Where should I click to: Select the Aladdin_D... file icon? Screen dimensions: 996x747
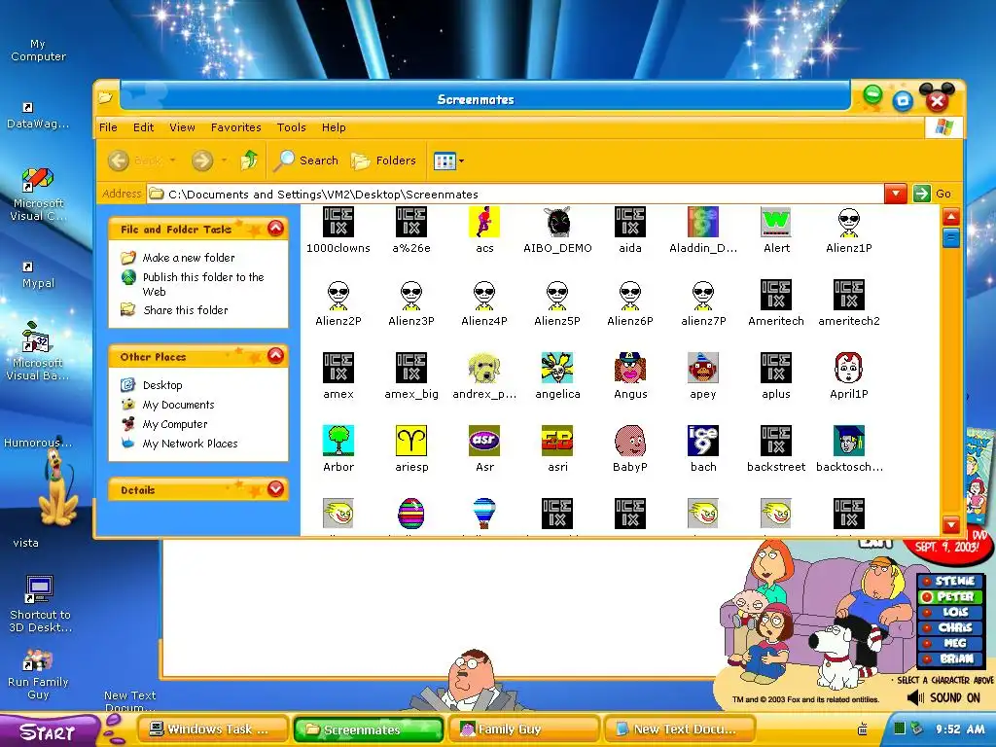pos(703,222)
